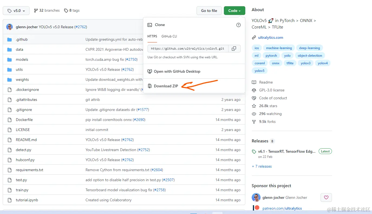The width and height of the screenshot is (372, 214).
Task: Click the clone help question-mark icon
Action: point(239,25)
